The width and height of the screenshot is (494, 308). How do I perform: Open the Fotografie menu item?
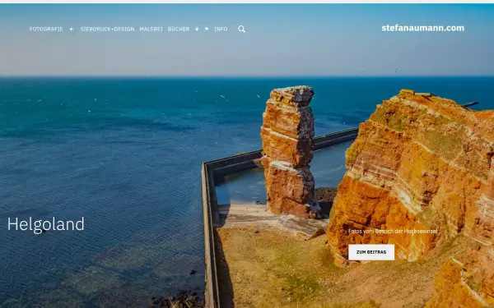point(46,29)
